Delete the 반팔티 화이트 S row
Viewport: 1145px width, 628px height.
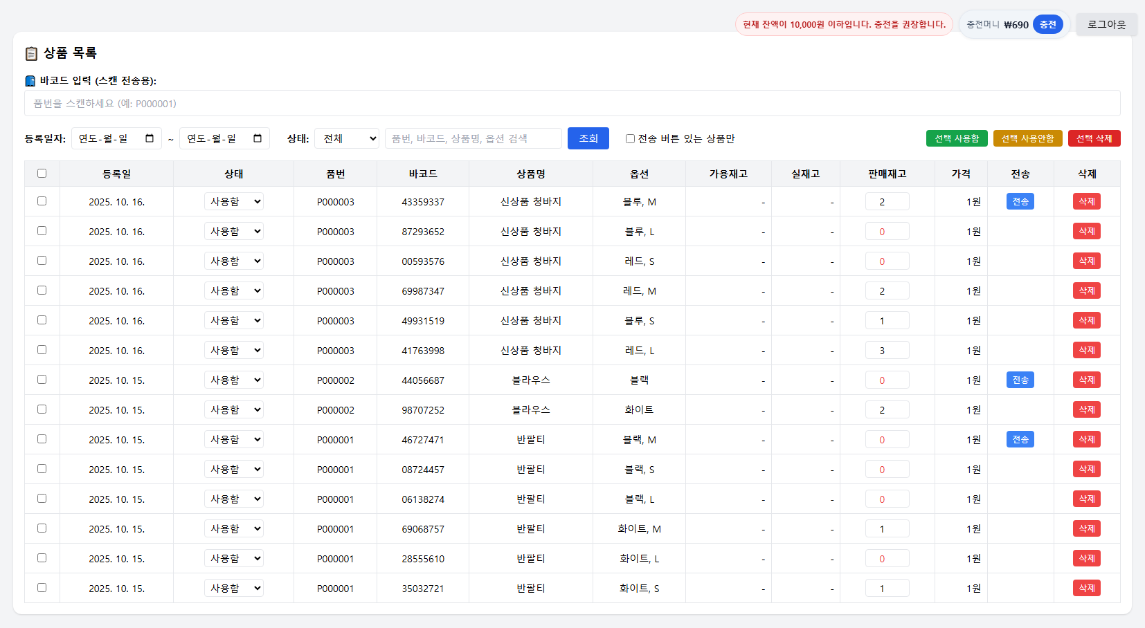tap(1086, 587)
